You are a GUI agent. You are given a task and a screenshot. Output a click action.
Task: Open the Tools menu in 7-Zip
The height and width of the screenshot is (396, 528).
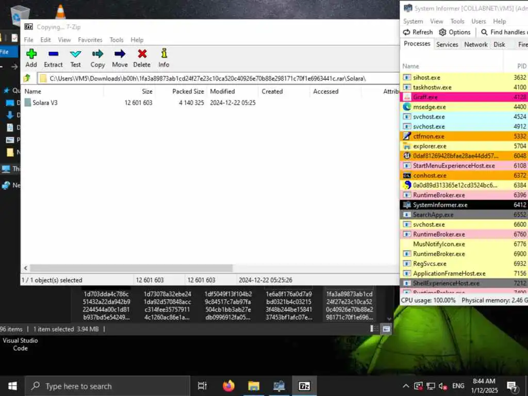pos(117,40)
